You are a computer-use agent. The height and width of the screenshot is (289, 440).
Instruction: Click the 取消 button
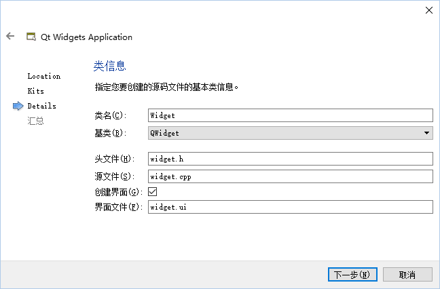407,275
